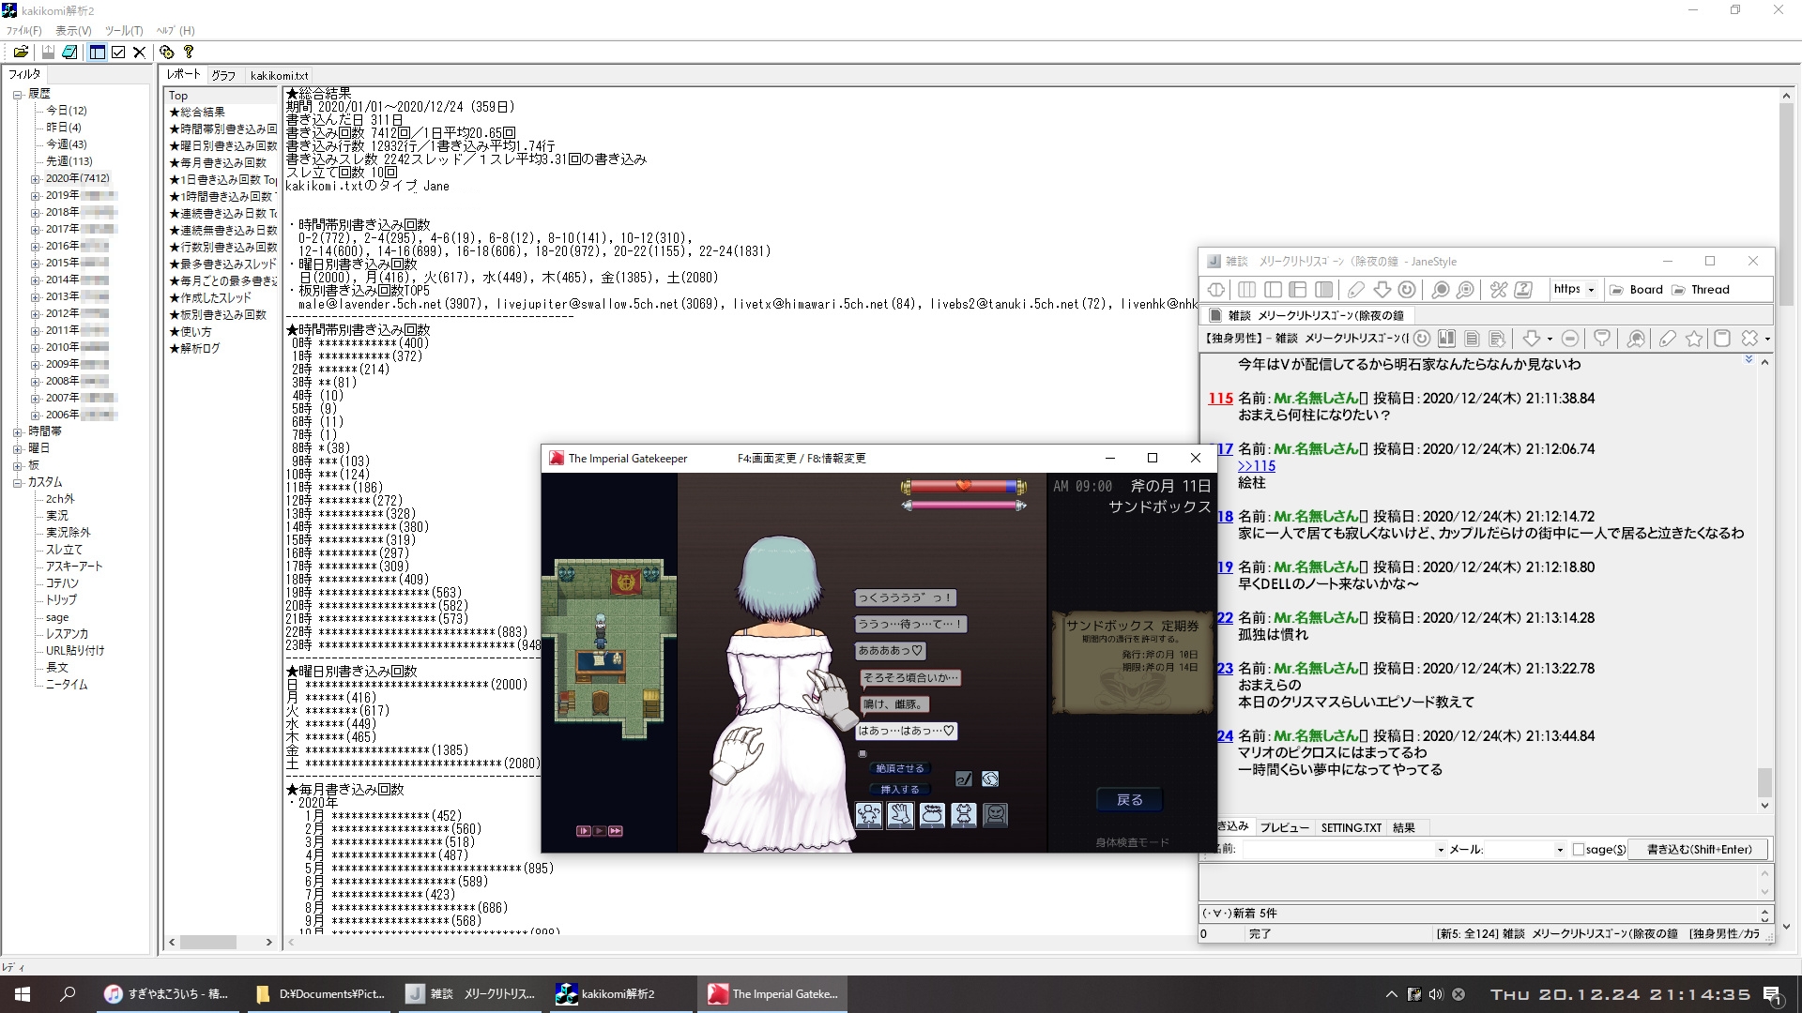This screenshot has width=1802, height=1013.
Task: Open the taskbar notification center icon
Action: (x=1773, y=994)
